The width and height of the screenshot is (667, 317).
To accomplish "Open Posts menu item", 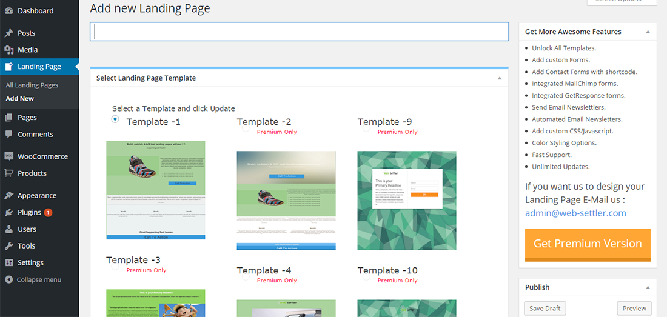I will point(39,33).
